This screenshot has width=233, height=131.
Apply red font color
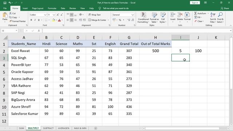(x=59, y=20)
